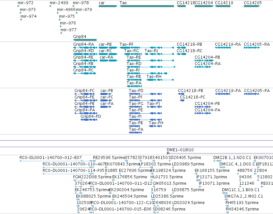273x214 pixels.
Task: Open the RC0-DL0001-140700-110-A07 entry
Action: [x=74, y=164]
